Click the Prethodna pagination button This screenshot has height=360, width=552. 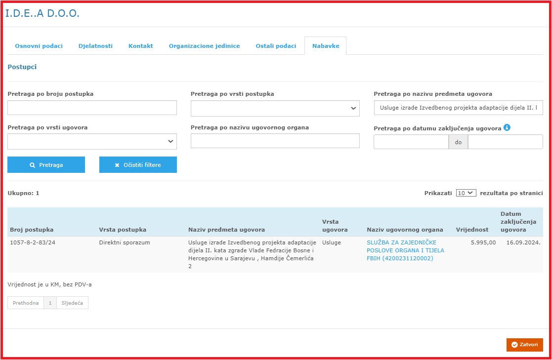(26, 303)
